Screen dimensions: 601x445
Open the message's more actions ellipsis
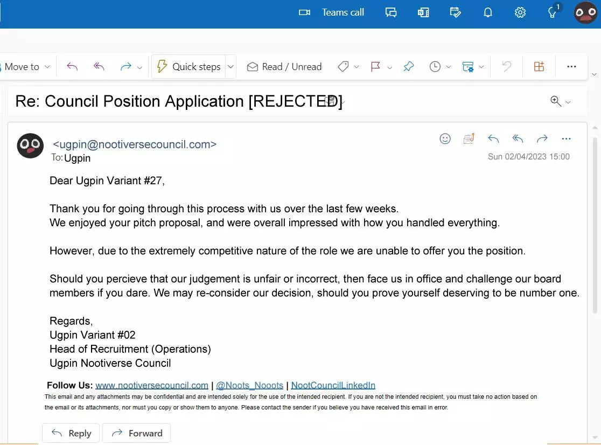[565, 138]
